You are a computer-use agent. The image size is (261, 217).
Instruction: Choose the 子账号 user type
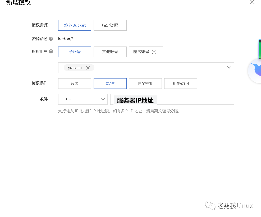tap(75, 52)
